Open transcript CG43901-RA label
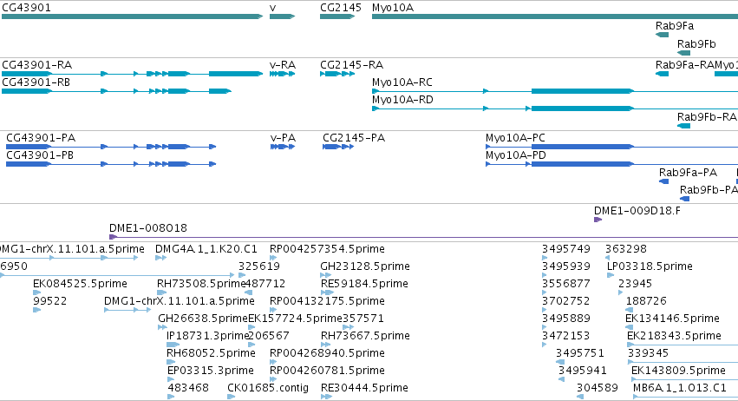Viewport: 738px width, 401px height. pyautogui.click(x=36, y=65)
